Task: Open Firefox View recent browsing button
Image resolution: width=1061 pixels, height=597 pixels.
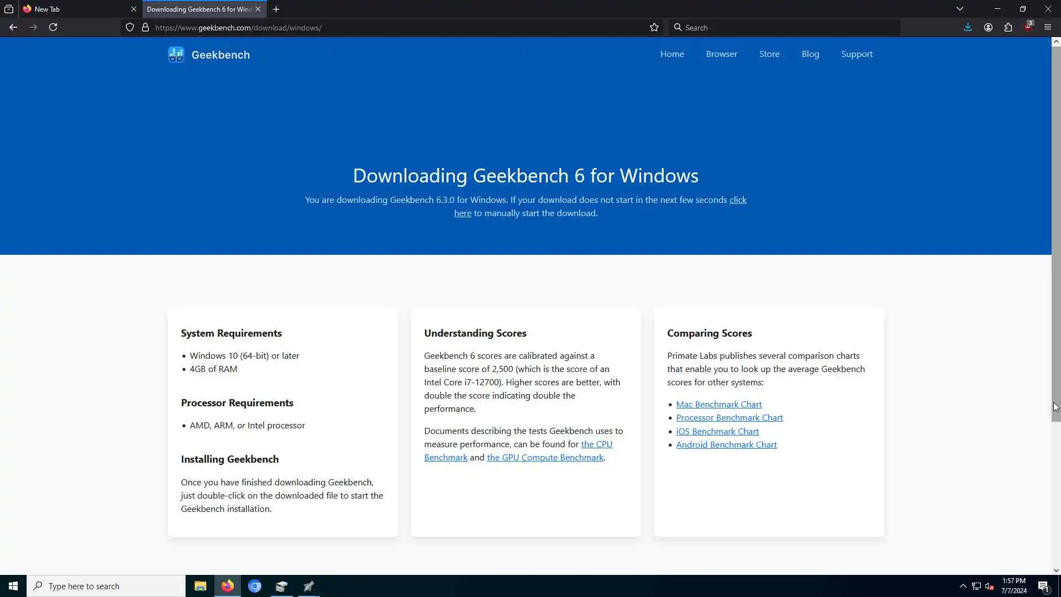Action: click(9, 9)
